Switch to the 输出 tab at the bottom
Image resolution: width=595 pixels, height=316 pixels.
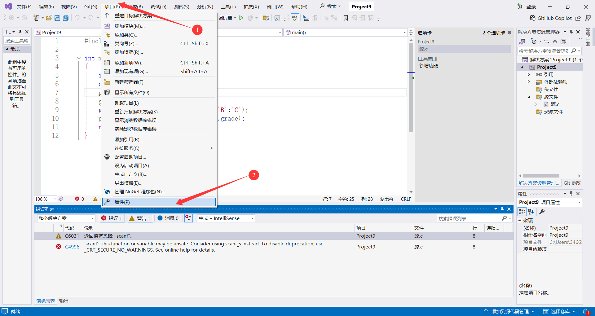(64, 300)
